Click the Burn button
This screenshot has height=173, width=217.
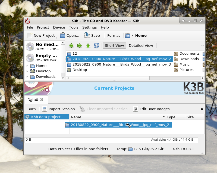32,109
